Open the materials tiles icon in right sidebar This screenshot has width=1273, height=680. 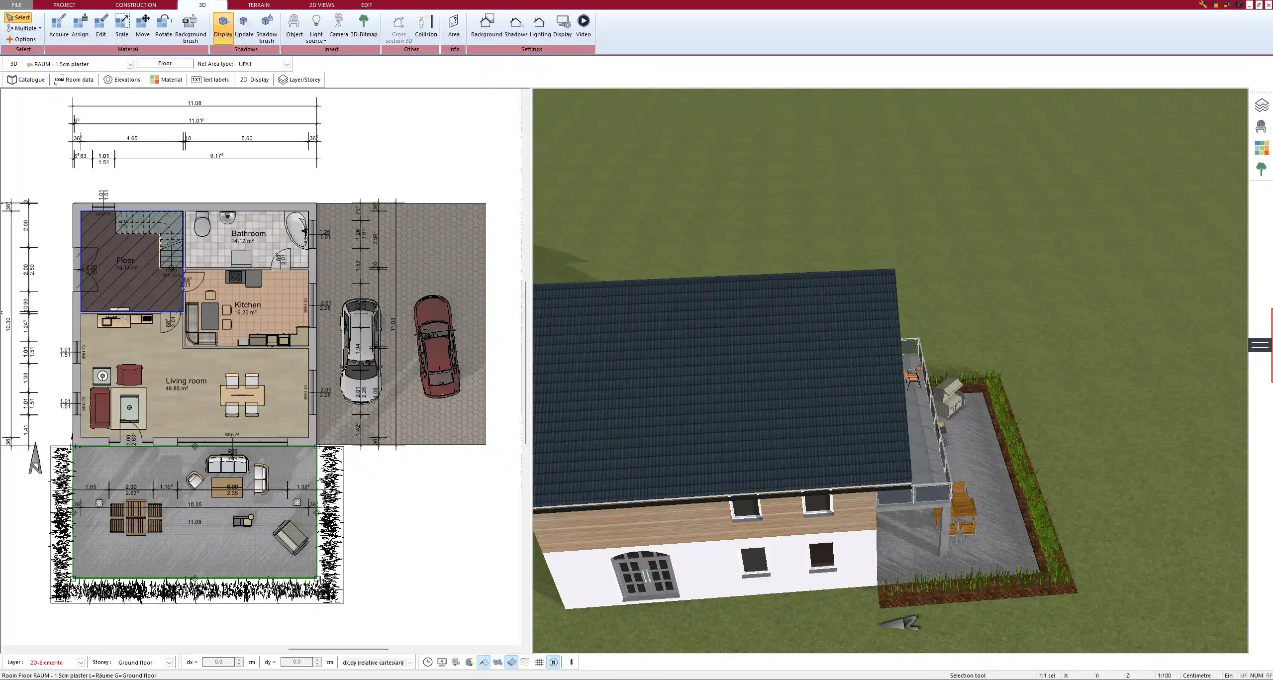(x=1262, y=148)
